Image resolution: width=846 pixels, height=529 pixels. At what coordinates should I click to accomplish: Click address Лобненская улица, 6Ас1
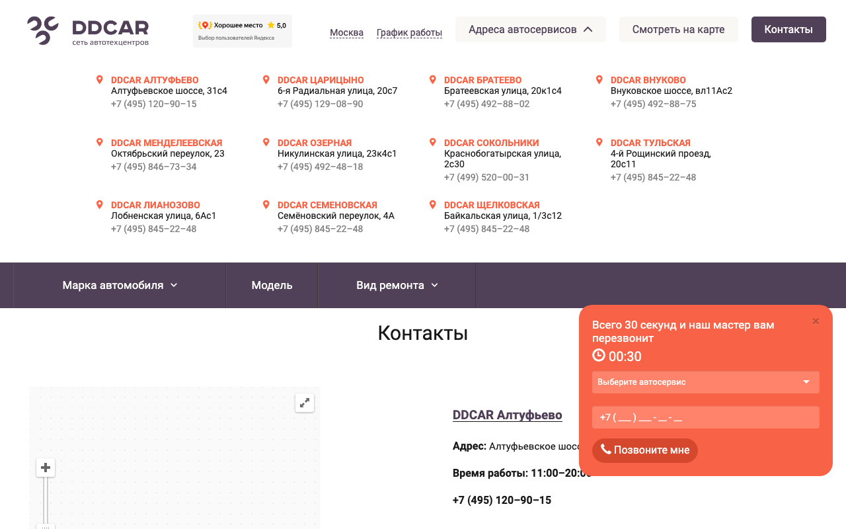(164, 216)
